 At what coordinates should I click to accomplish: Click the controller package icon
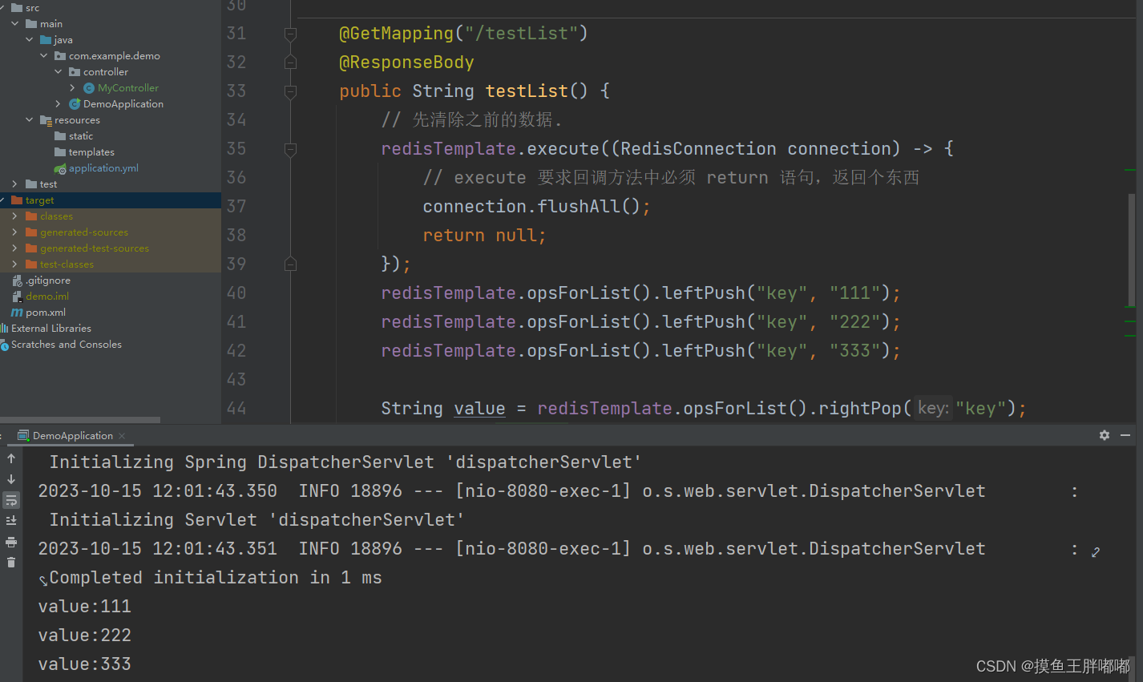pos(75,72)
